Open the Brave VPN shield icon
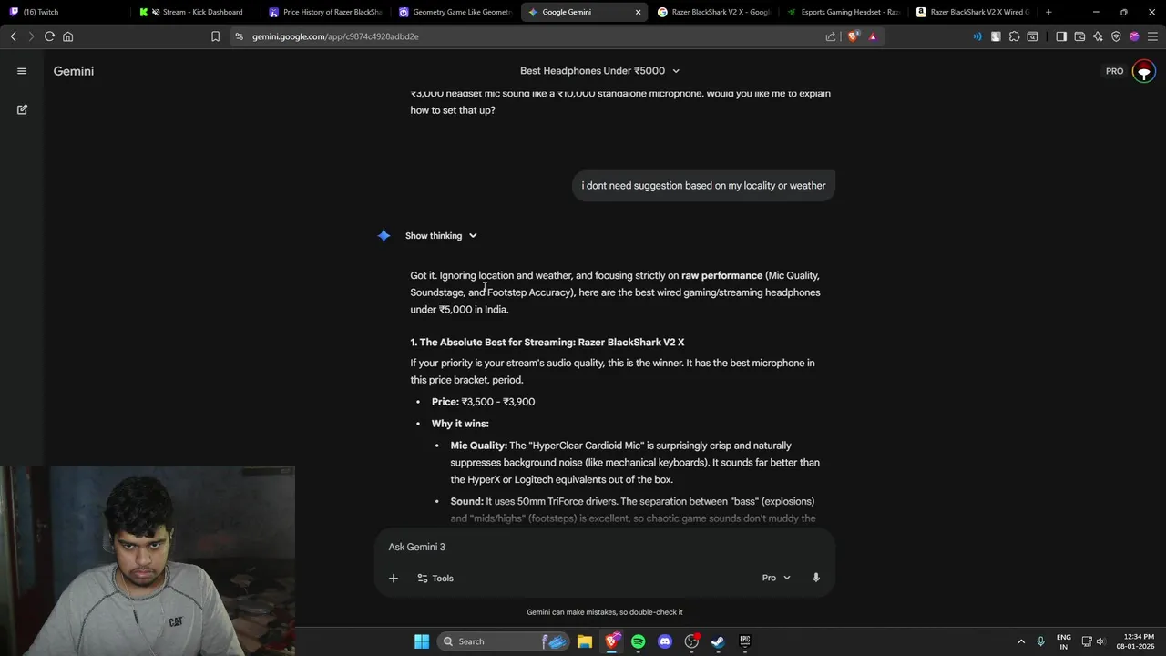 click(1116, 36)
